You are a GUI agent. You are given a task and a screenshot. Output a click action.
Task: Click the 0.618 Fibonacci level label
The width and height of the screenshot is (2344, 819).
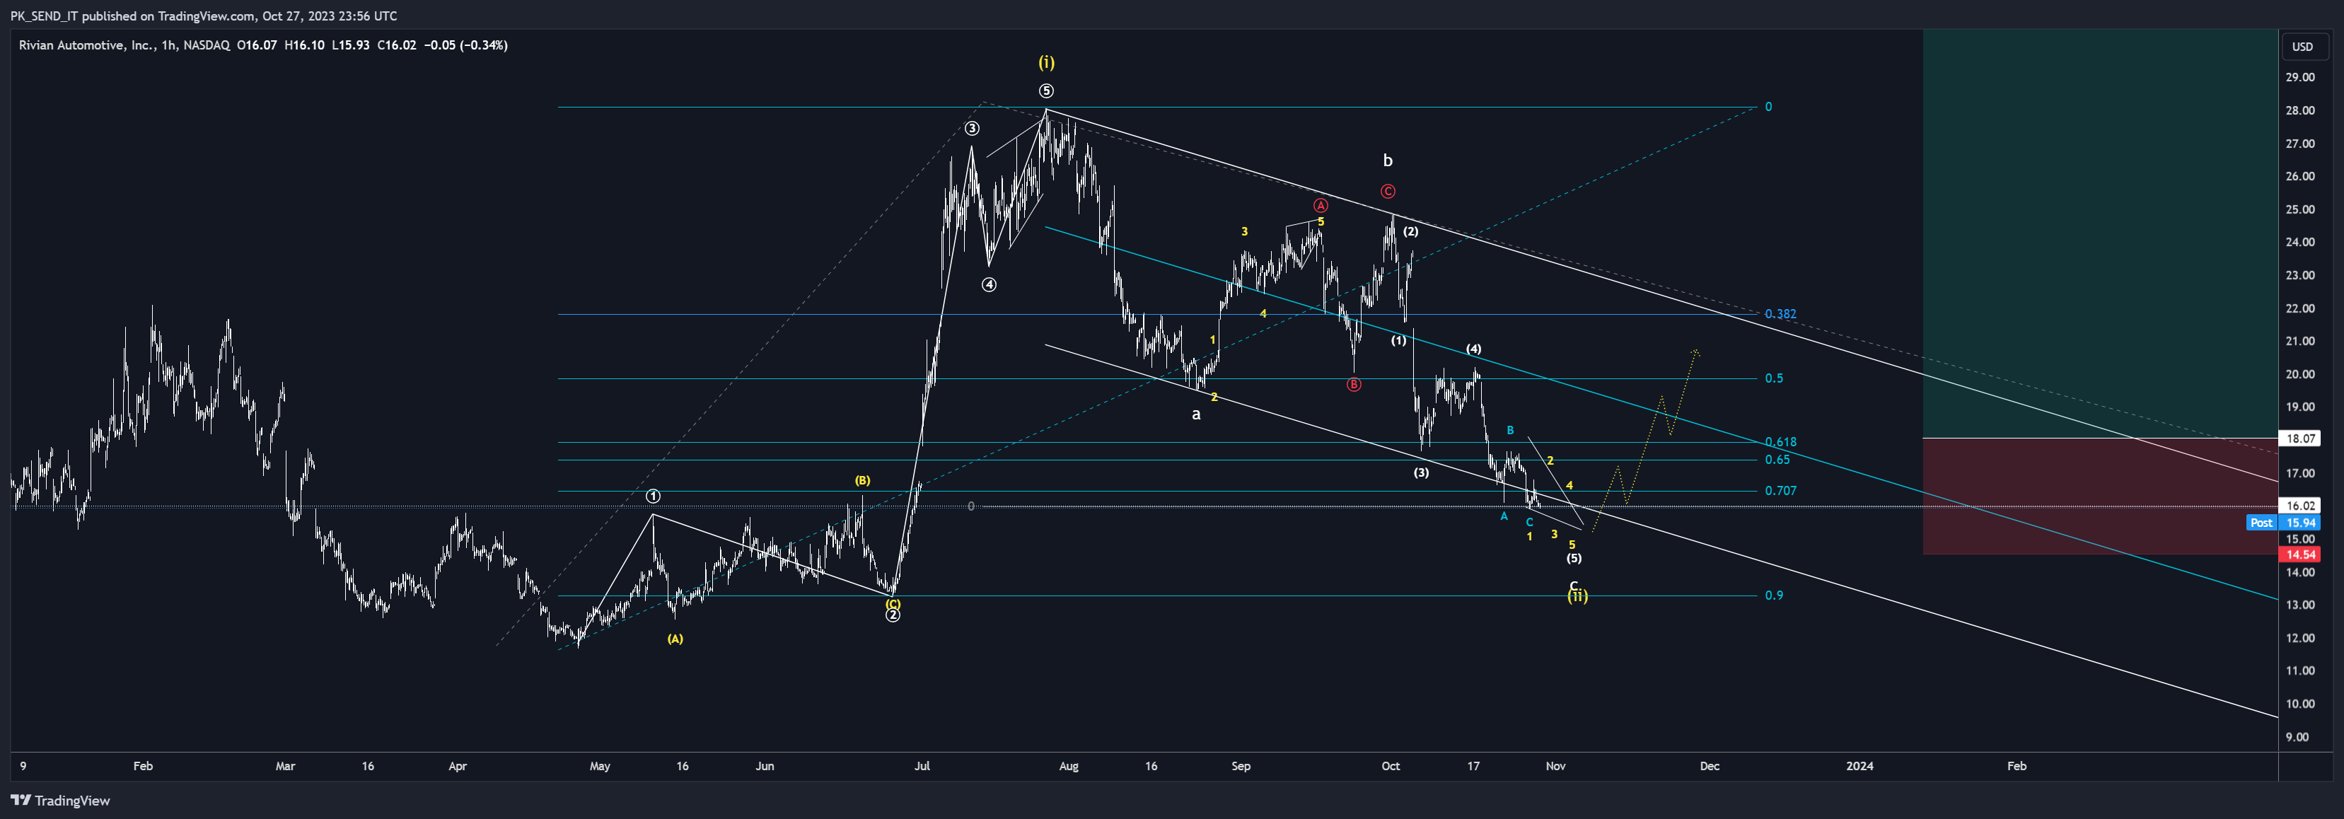tap(1781, 442)
